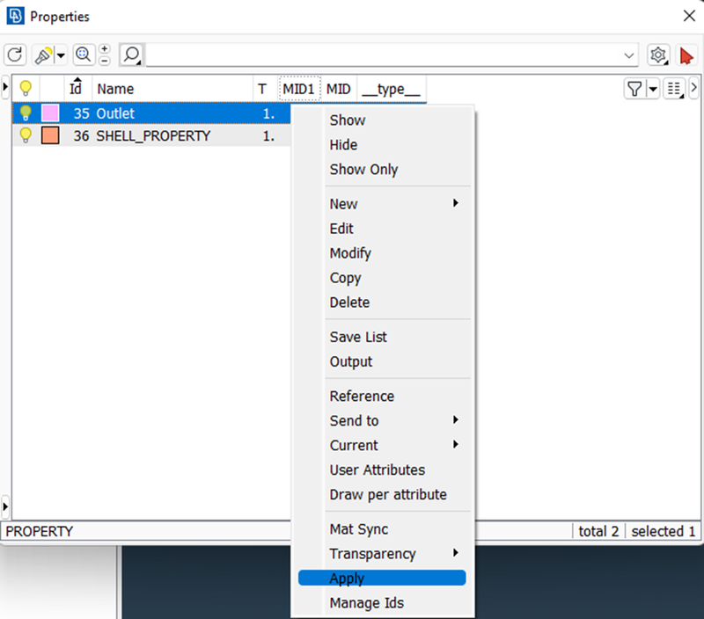Click the 'total 2' status bar entry

[x=598, y=532]
